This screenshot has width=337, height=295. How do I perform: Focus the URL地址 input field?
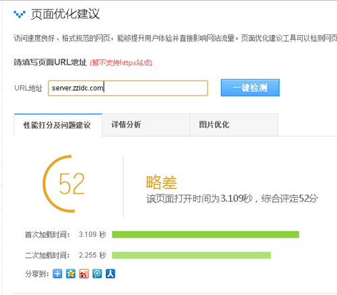[128, 88]
